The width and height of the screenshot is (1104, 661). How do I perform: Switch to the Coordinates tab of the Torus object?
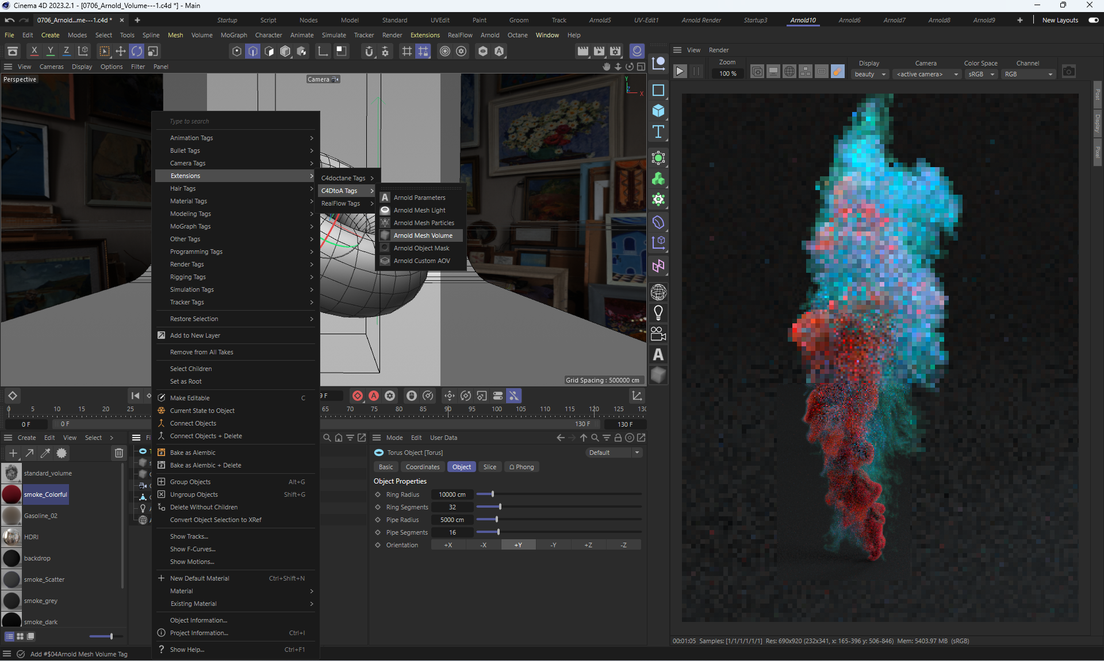[x=422, y=467]
